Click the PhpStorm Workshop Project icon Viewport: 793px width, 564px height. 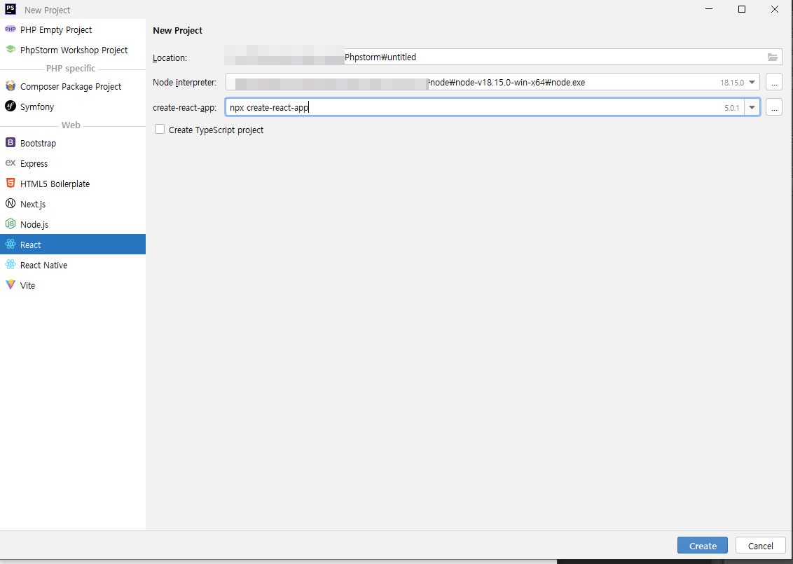10,49
